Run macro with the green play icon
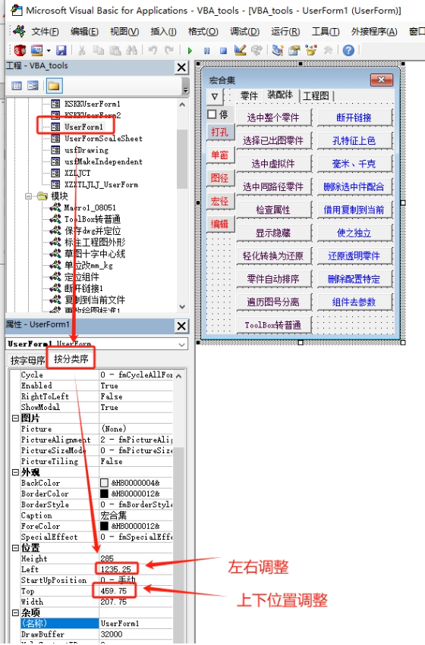The width and height of the screenshot is (425, 645). click(190, 51)
